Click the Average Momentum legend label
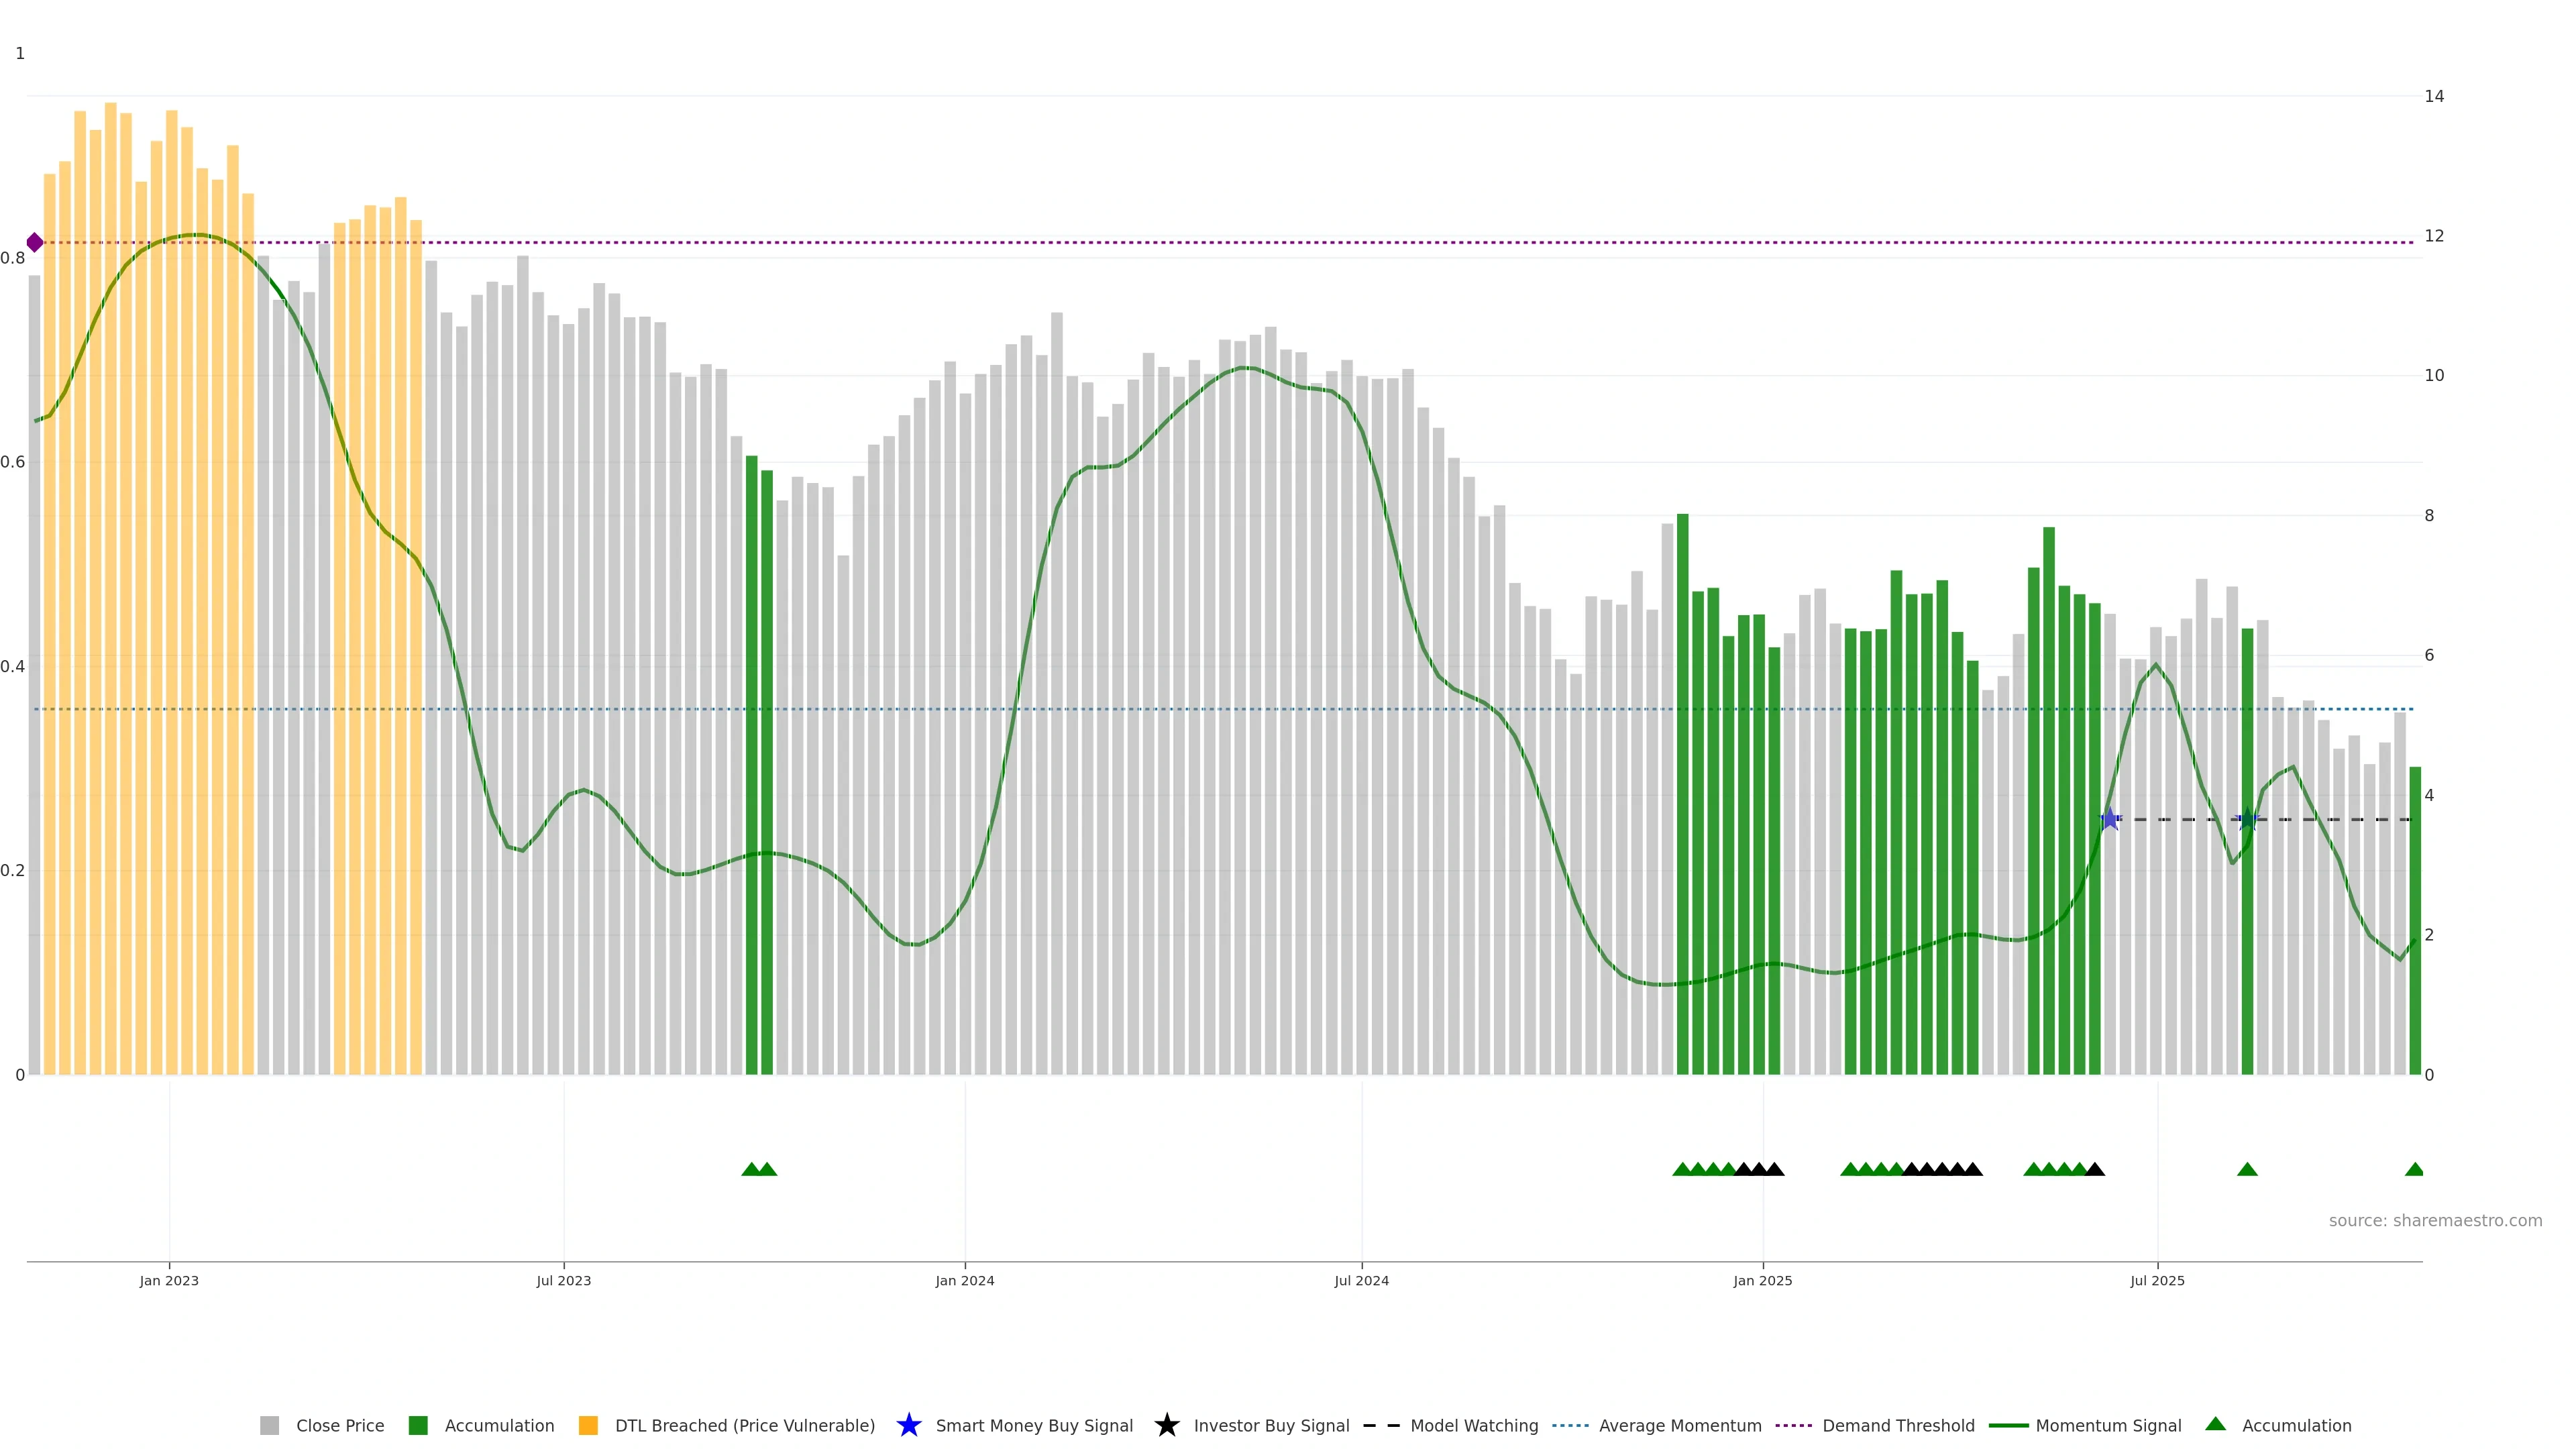The height and width of the screenshot is (1449, 2576). point(1680,1425)
